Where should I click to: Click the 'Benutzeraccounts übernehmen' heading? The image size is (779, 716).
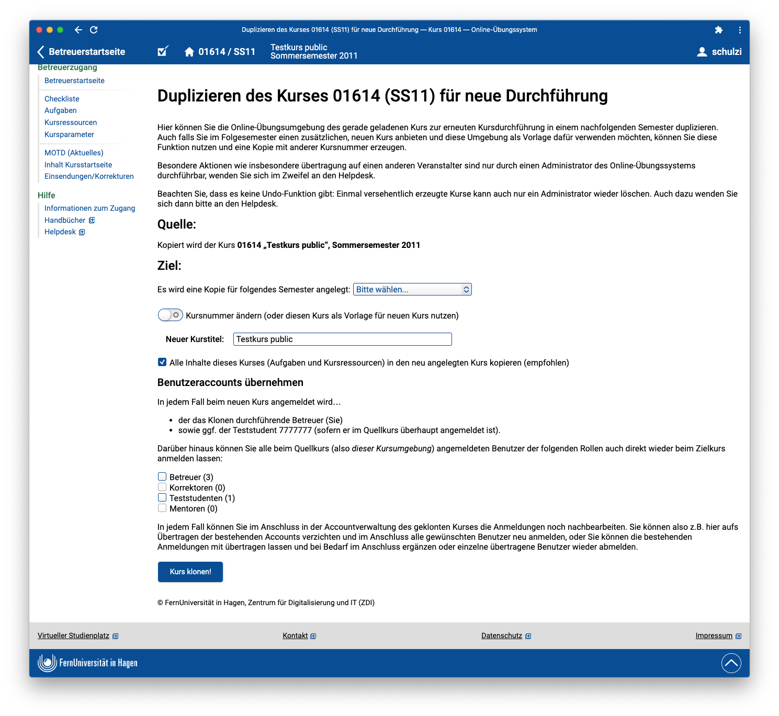230,382
